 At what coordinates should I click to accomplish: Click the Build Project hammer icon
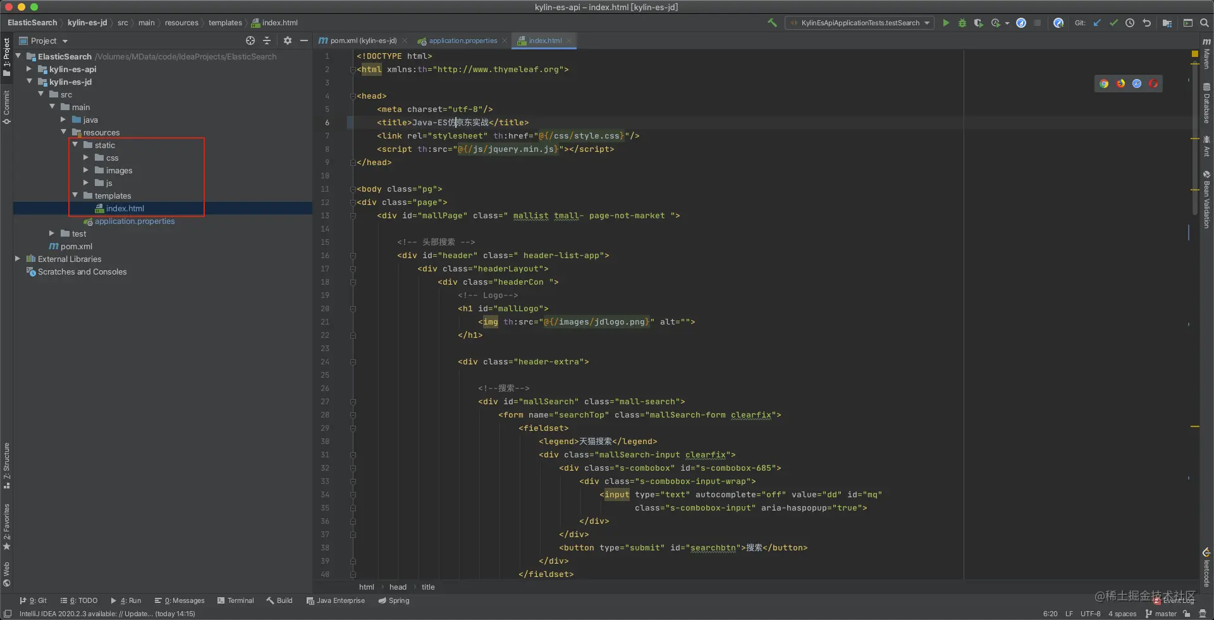click(772, 23)
